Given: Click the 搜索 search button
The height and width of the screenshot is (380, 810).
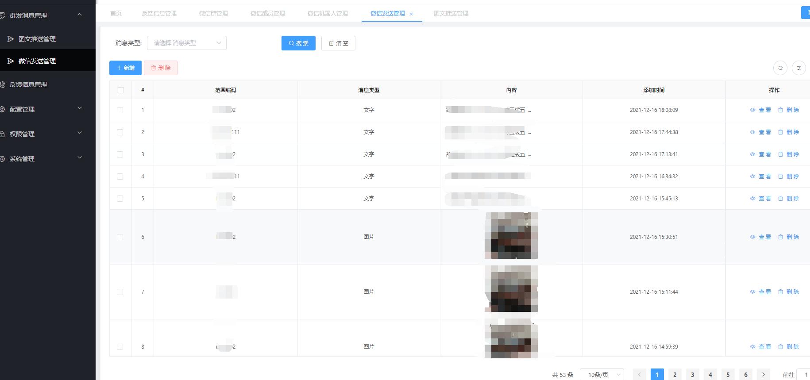Looking at the screenshot, I should (x=298, y=43).
